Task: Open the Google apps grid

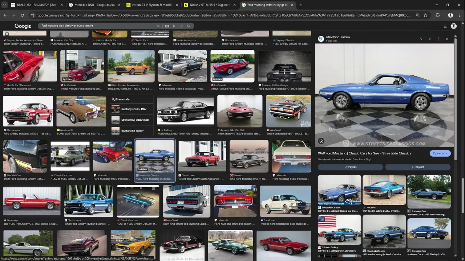Action: [445, 26]
